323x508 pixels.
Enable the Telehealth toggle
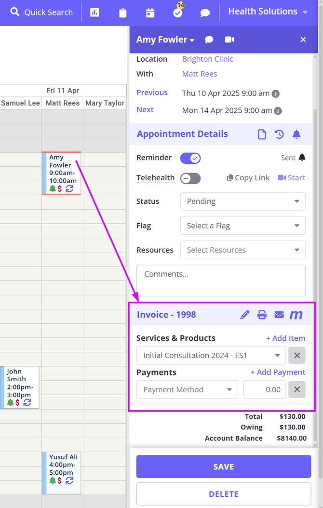190,178
